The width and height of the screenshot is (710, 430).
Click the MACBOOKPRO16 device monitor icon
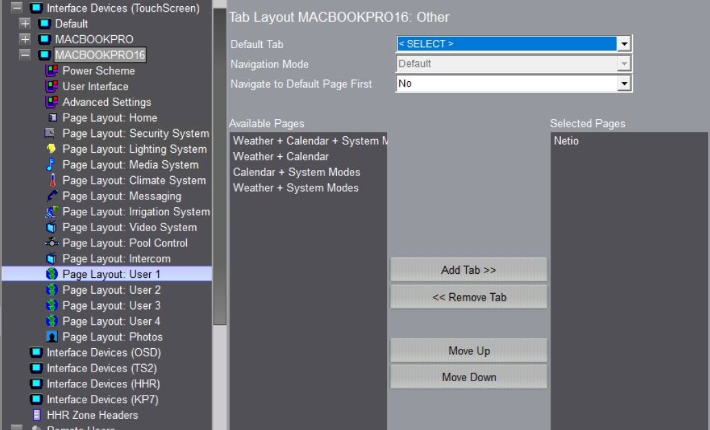tap(45, 55)
